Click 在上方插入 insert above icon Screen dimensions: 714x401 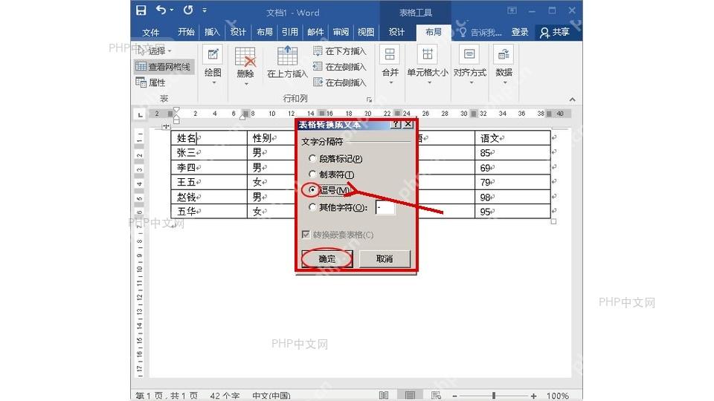point(287,56)
